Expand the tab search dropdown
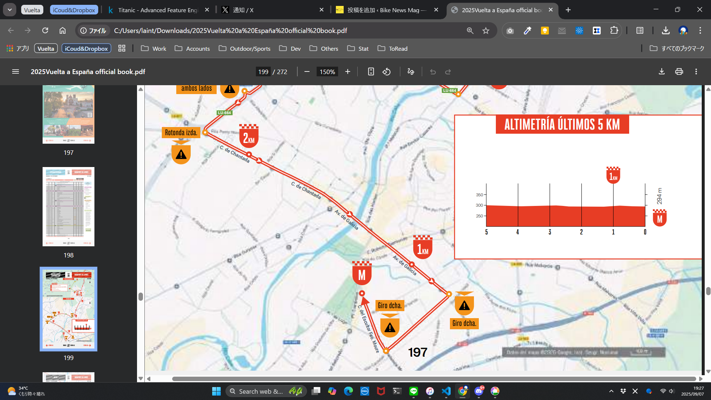Image resolution: width=711 pixels, height=400 pixels. pos(10,10)
